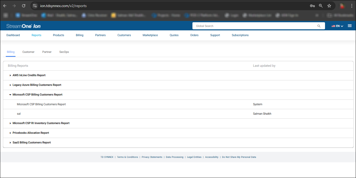Select the Billing reports sub-tab
Viewport: 356px width, 178px height.
click(11, 52)
